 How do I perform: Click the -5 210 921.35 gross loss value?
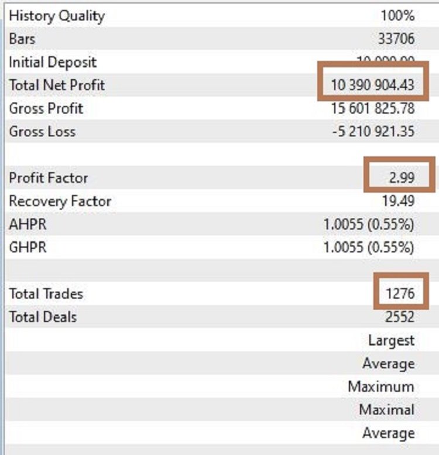372,132
